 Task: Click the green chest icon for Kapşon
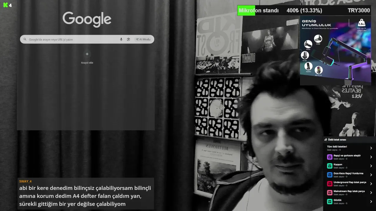click(x=330, y=166)
